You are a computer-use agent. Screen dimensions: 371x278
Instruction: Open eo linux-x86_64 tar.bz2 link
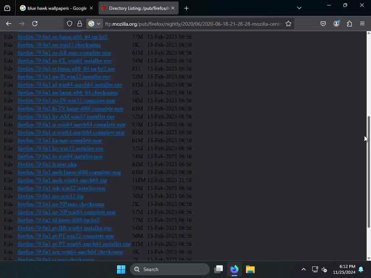pos(62,37)
